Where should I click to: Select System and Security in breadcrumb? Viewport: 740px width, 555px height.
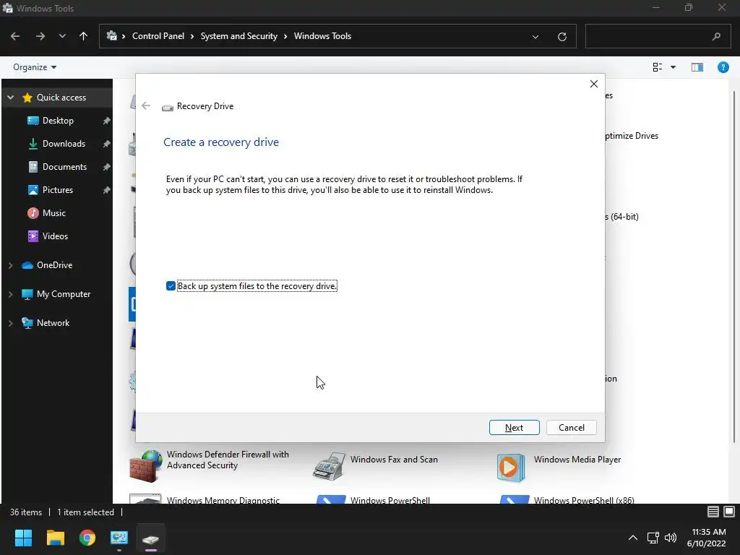point(238,36)
